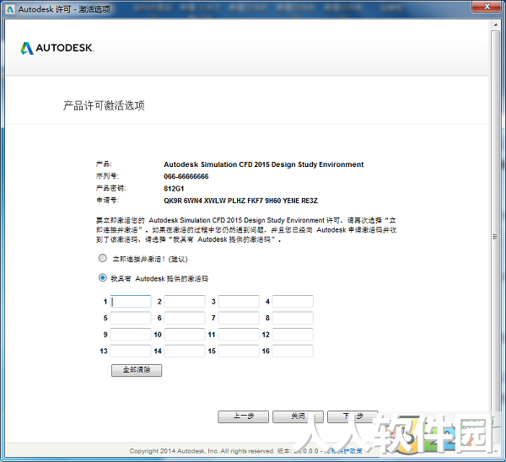Click the product name Autodesk Simulation CFD 2015
This screenshot has height=462, width=506.
[x=264, y=164]
